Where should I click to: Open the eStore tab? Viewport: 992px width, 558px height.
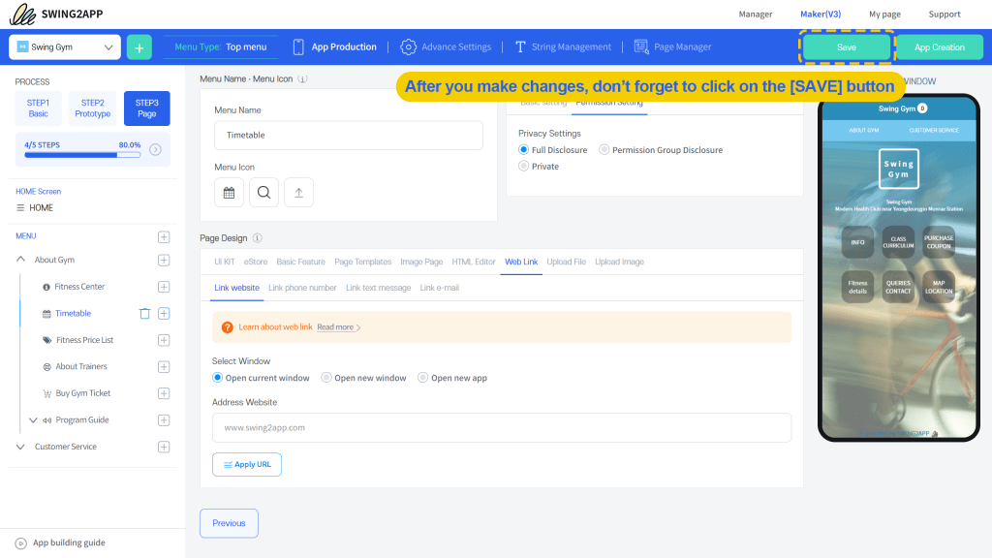256,262
